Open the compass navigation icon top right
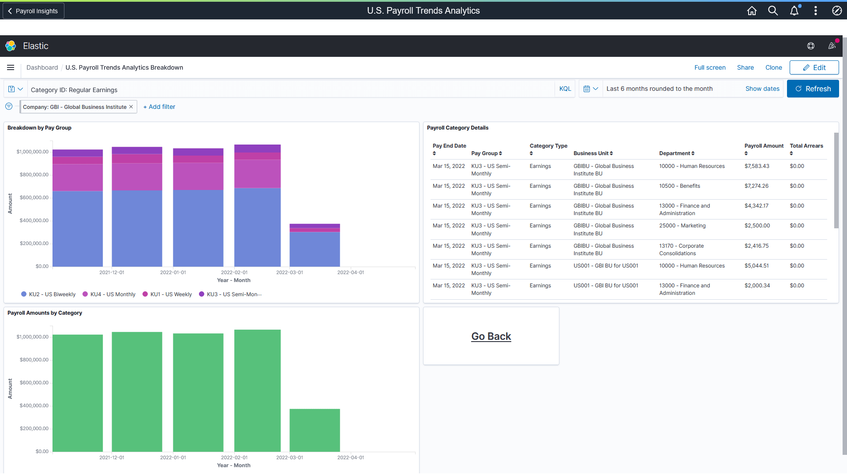 837,11
